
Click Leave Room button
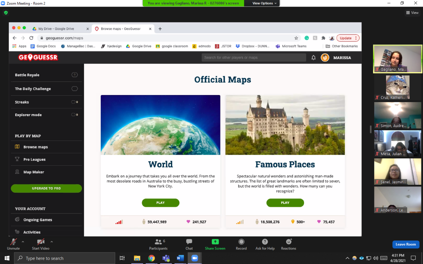pos(406,244)
